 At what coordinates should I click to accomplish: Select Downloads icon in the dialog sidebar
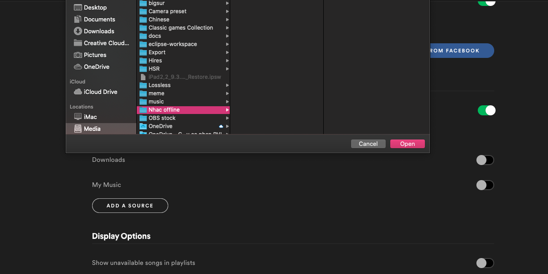pos(78,31)
